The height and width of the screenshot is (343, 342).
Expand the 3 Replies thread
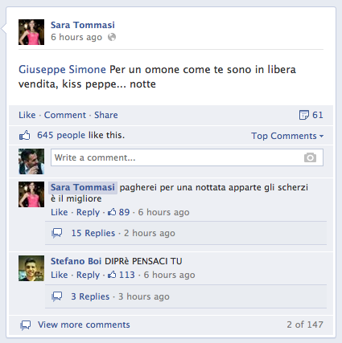click(90, 296)
